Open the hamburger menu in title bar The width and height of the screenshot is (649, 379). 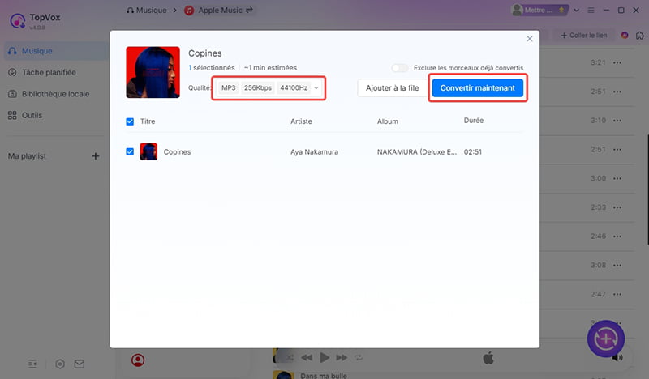tap(591, 11)
